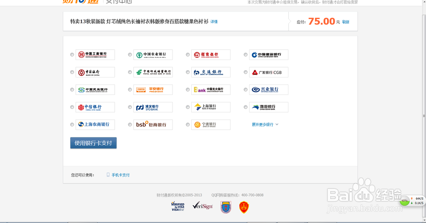
Task: Click the 刷新 refresh link
Action: point(345,22)
